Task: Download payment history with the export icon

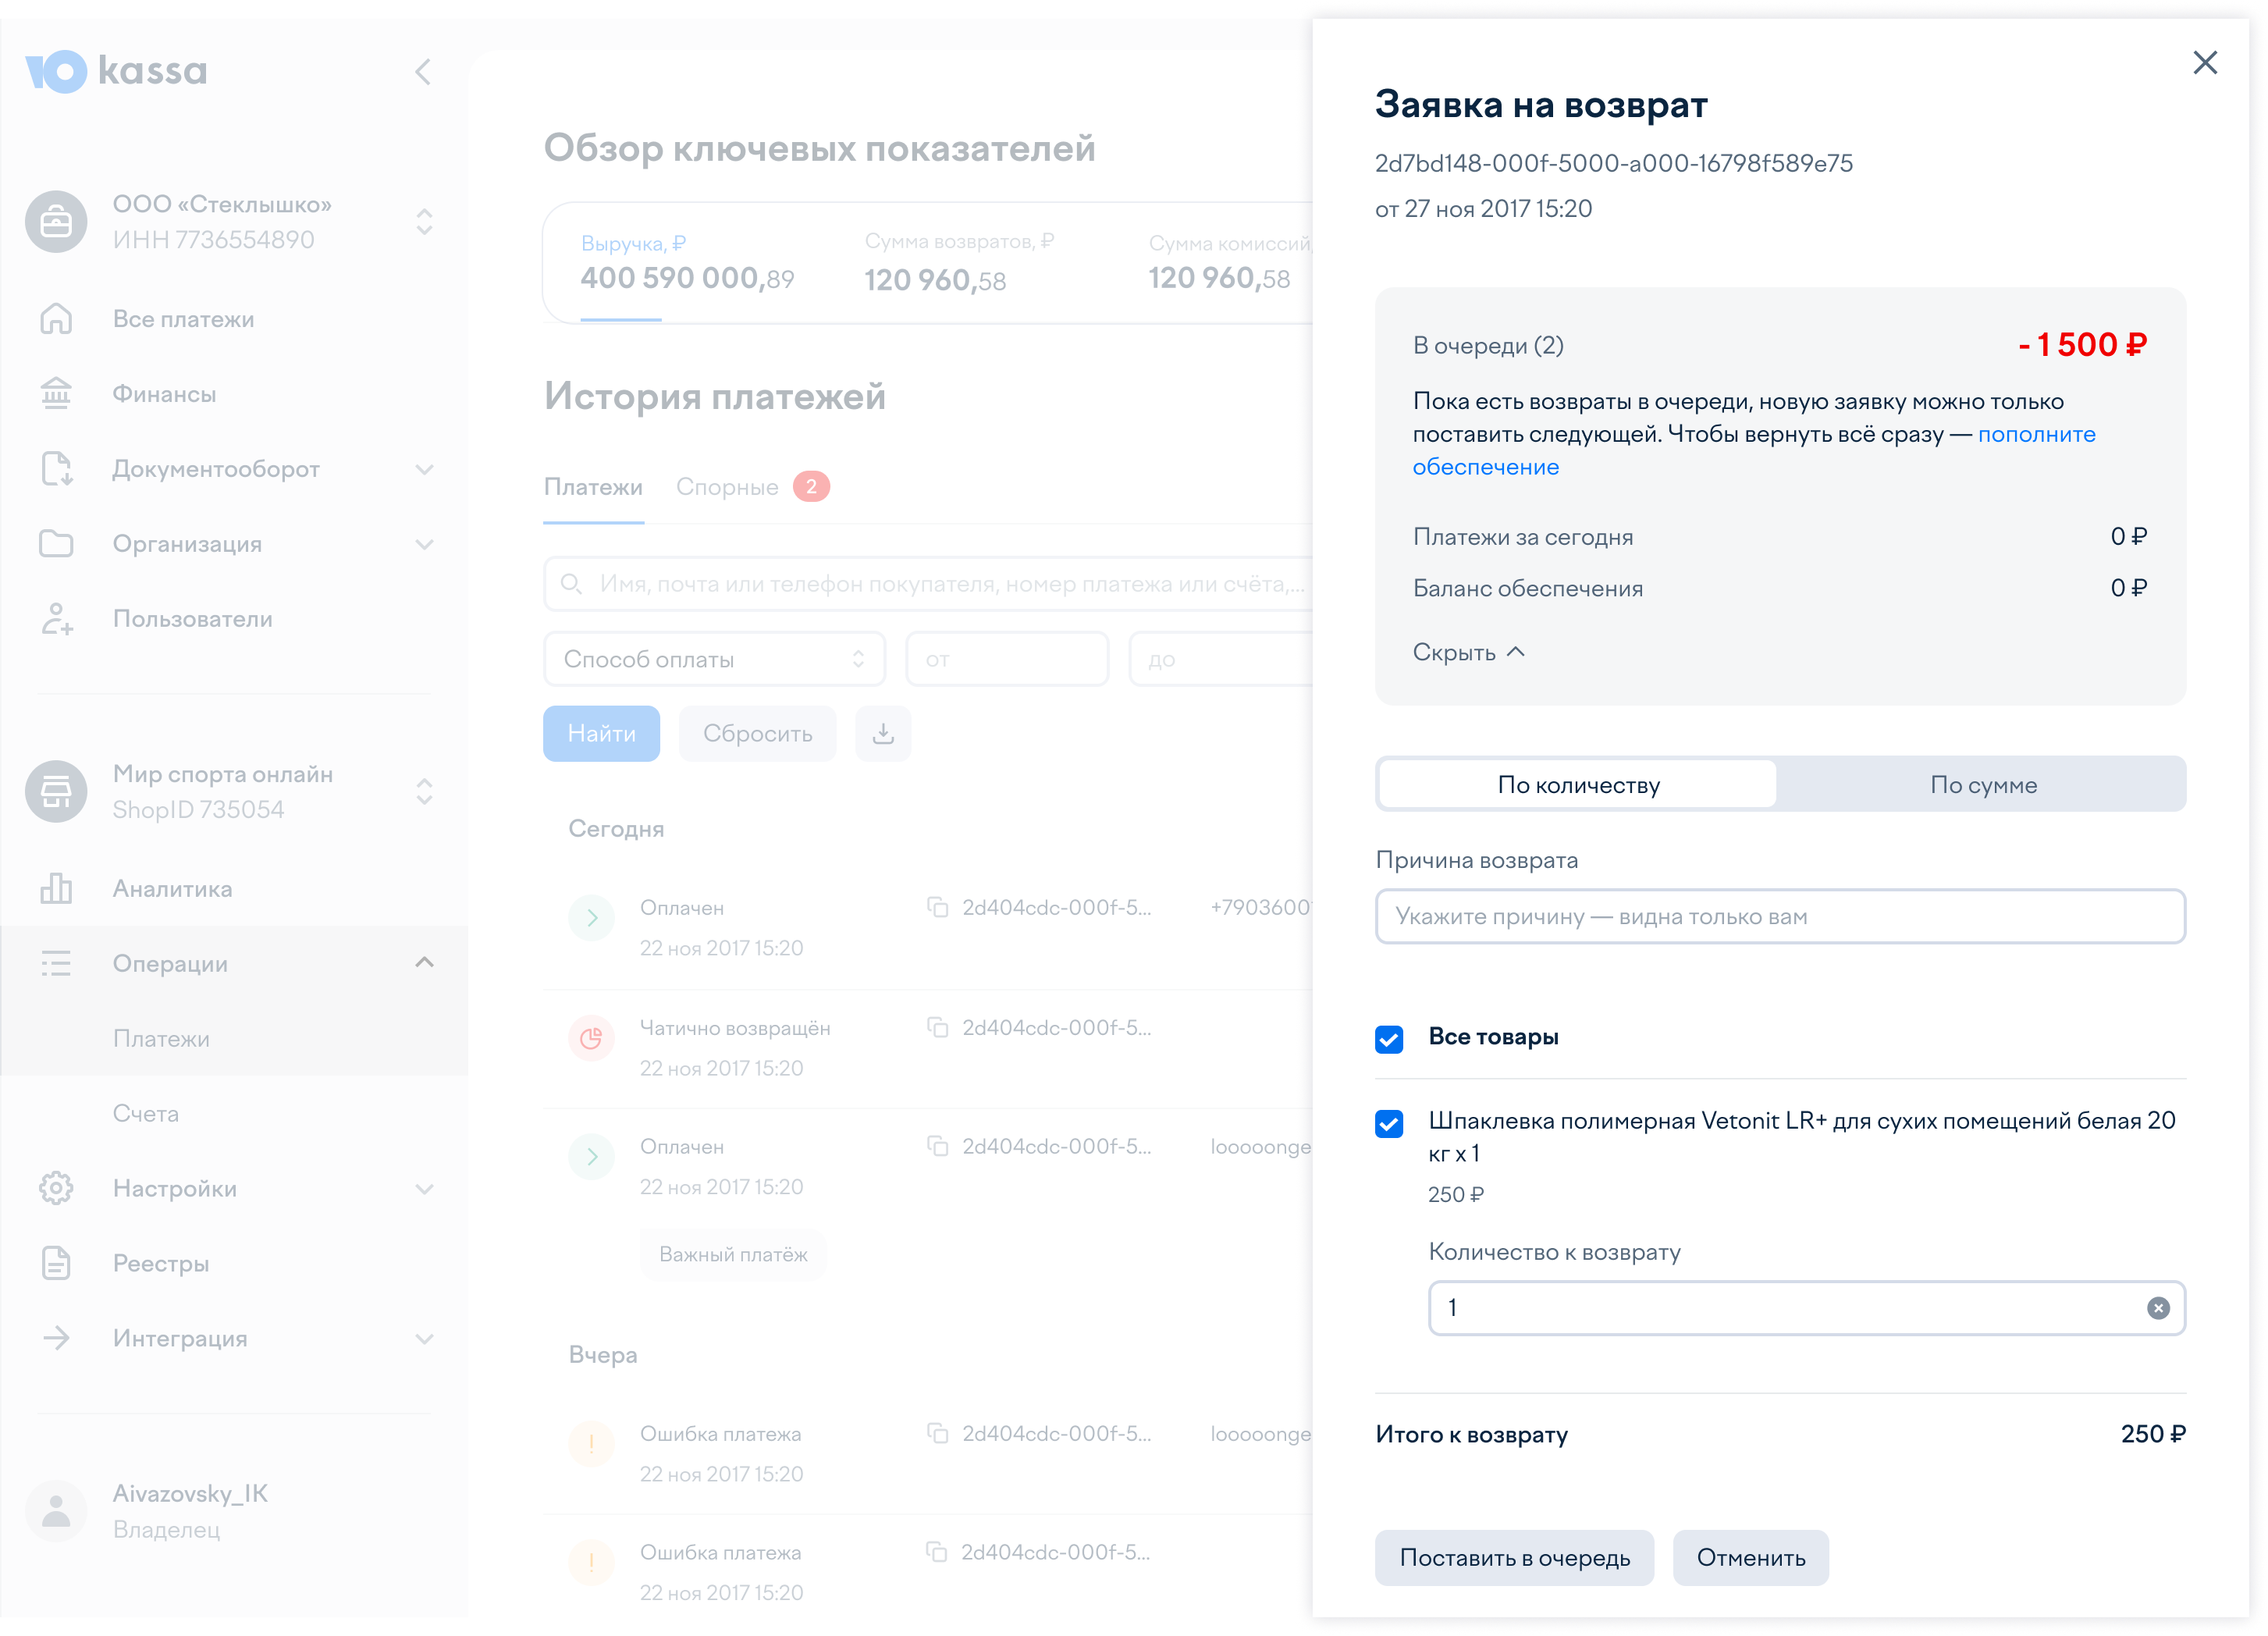Action: (x=883, y=733)
